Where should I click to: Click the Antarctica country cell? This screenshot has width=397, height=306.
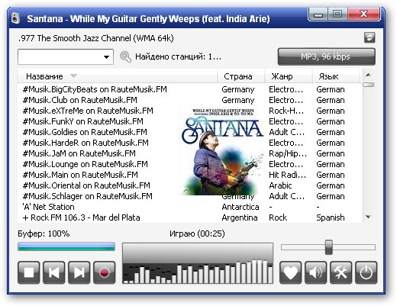click(x=240, y=207)
